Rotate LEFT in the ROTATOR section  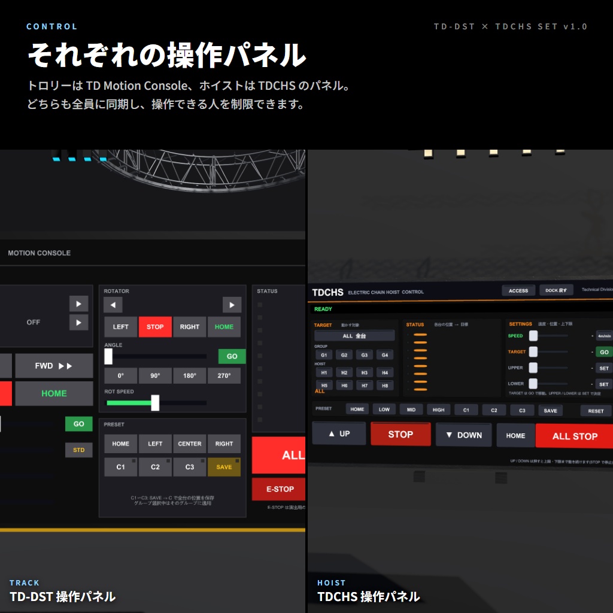(121, 327)
